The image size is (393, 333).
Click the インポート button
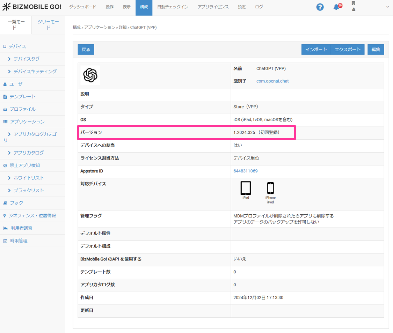coord(316,50)
